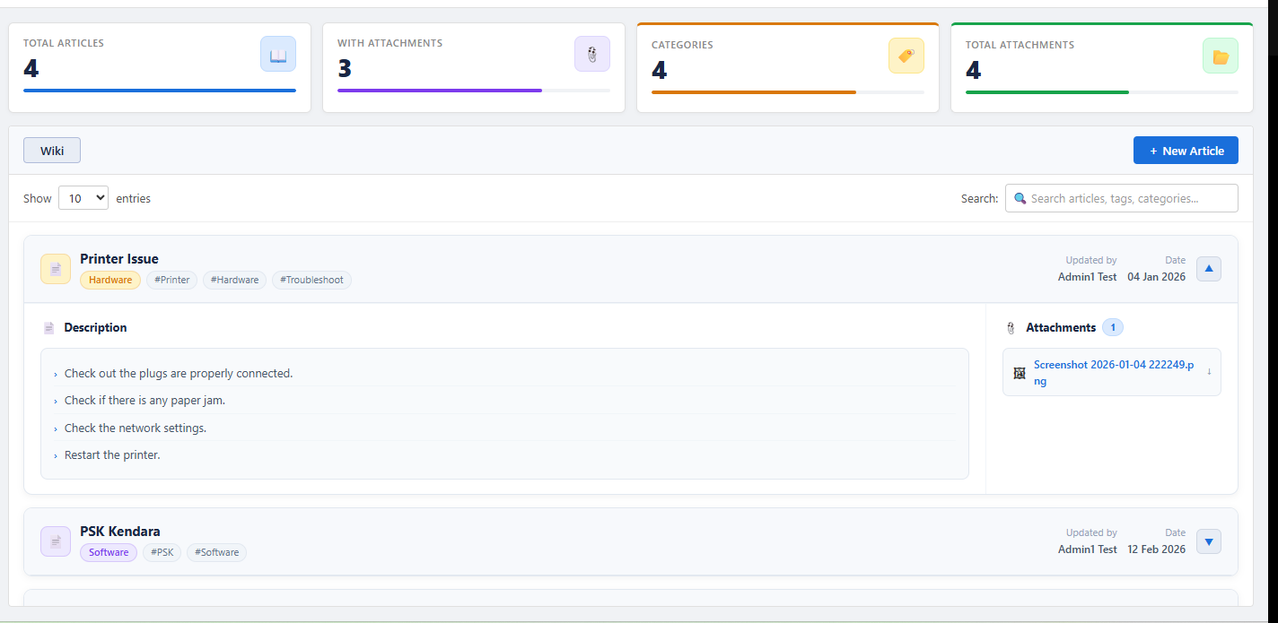Click the magnifier icon in search box
Viewport: 1278px width, 623px height.
point(1020,198)
